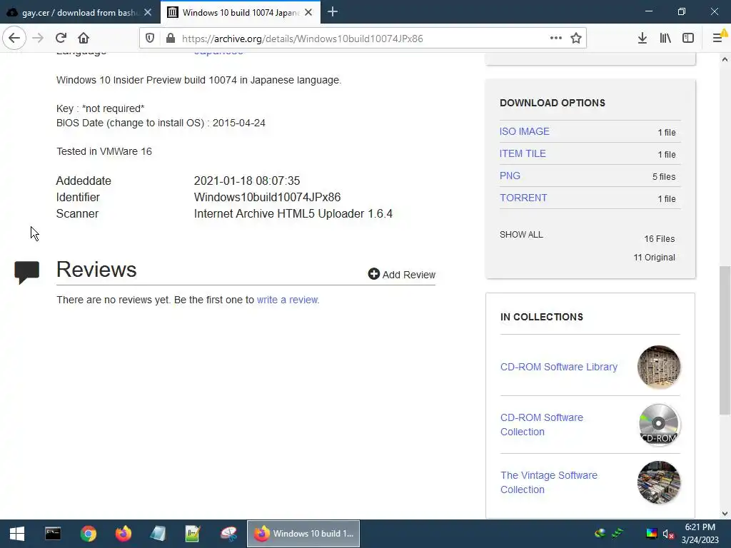Launch Google Chrome from the taskbar
The height and width of the screenshot is (548, 731).
[88, 534]
